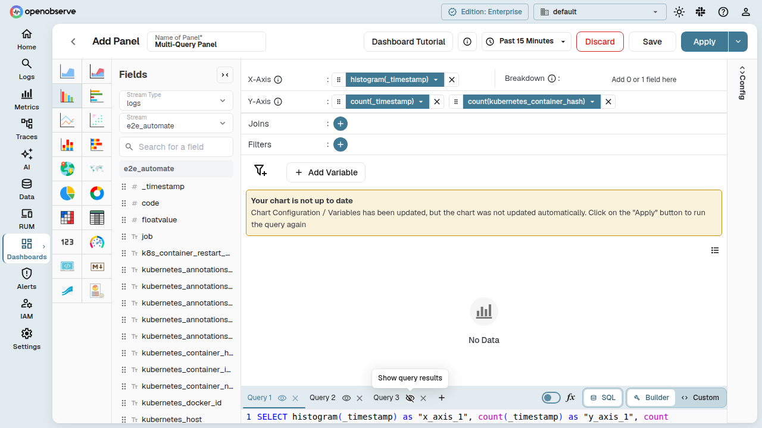The width and height of the screenshot is (762, 428).
Task: Select the stacked area chart type
Action: pos(96,73)
